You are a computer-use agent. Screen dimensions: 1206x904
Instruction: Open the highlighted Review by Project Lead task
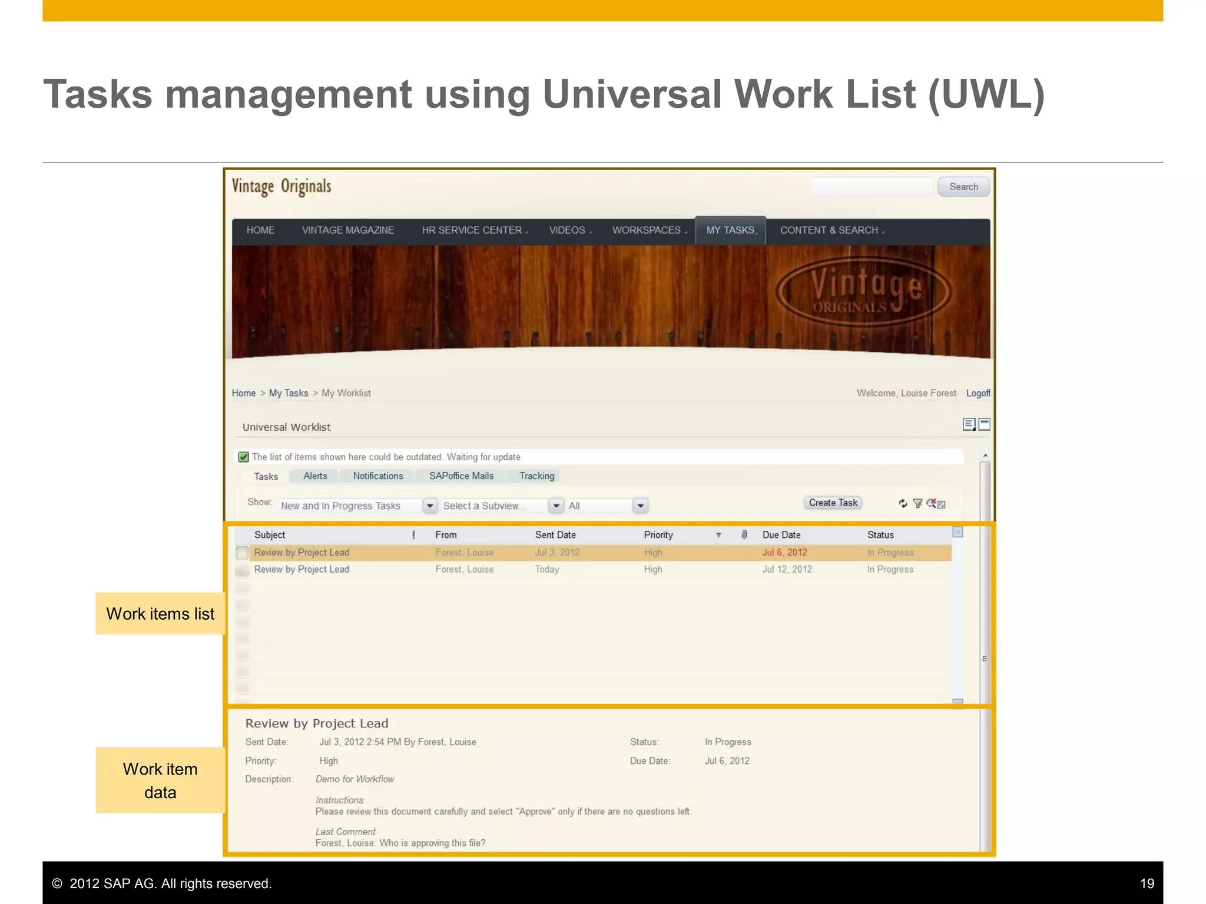tap(301, 553)
